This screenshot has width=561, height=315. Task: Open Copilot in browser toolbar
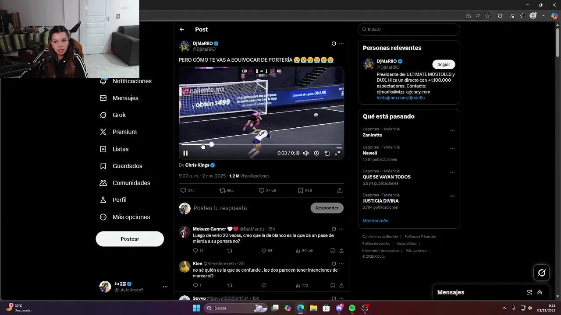(554, 16)
